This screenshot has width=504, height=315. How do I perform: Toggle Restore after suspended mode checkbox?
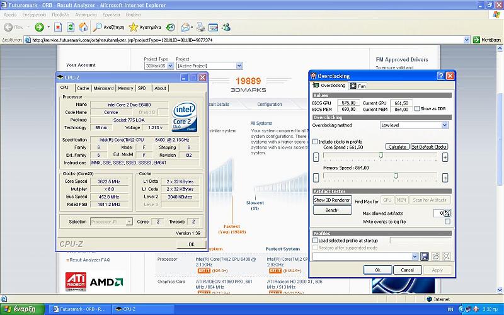316,248
